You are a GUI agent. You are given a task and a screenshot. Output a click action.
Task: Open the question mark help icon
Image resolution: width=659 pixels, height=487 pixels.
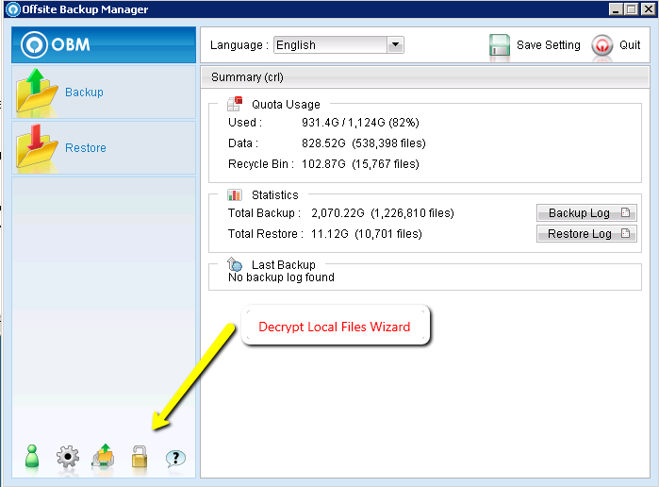point(175,459)
